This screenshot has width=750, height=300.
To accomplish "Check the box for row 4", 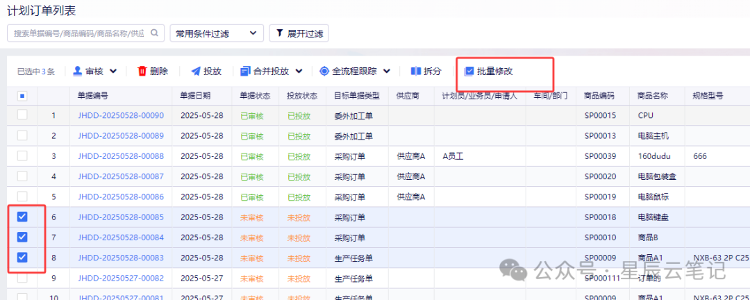I will [x=22, y=176].
